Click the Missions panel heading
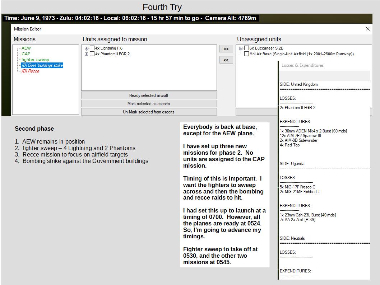This screenshot has height=285, width=380. coord(24,39)
